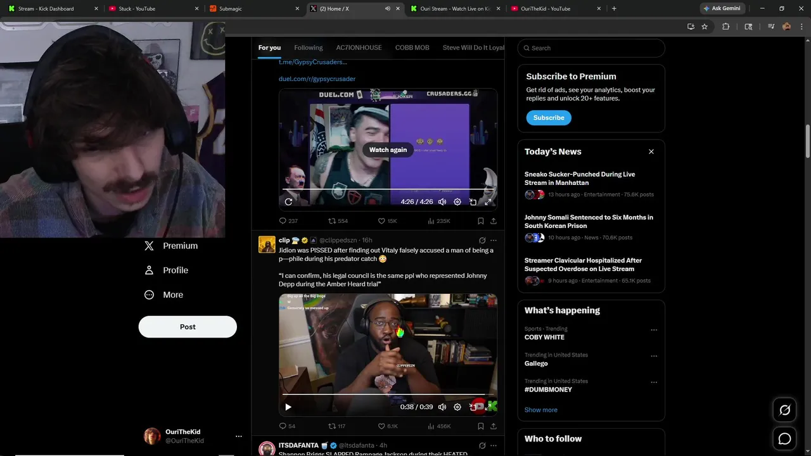Switch to the Following tab
The image size is (811, 456).
[x=309, y=47]
